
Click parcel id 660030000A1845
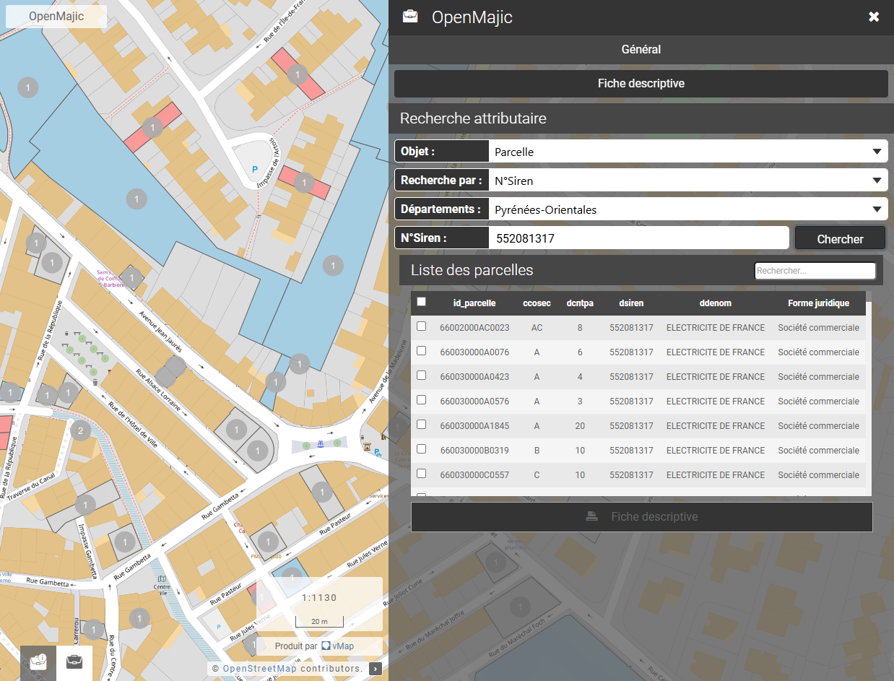click(474, 426)
